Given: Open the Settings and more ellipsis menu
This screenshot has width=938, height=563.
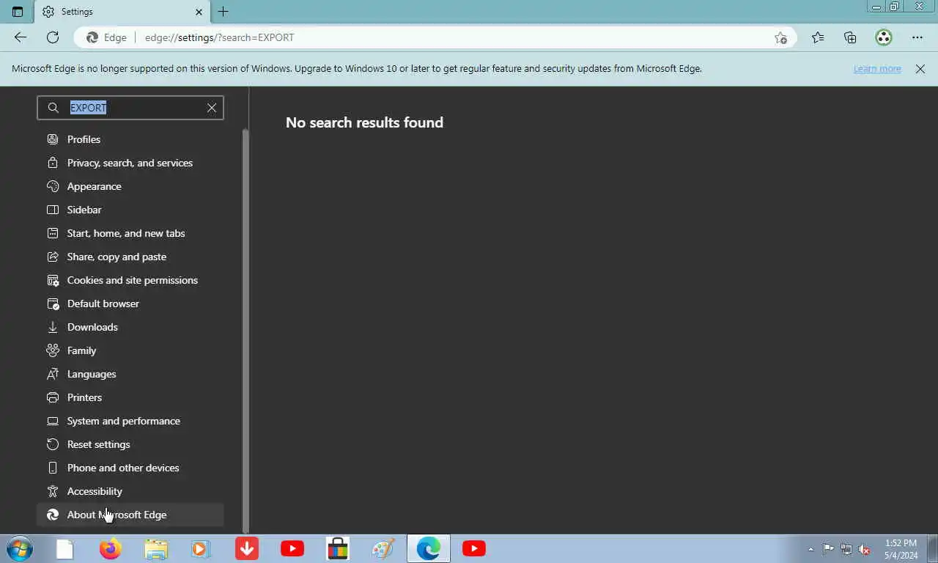Looking at the screenshot, I should pyautogui.click(x=917, y=37).
